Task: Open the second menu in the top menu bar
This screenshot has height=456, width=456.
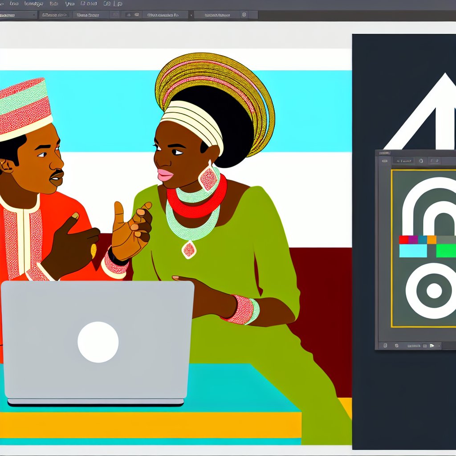Action: [x=14, y=4]
